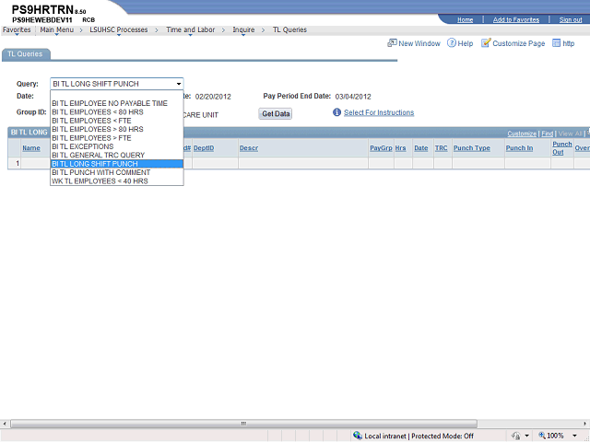
Task: Sort grid by TRC column
Action: pyautogui.click(x=442, y=148)
